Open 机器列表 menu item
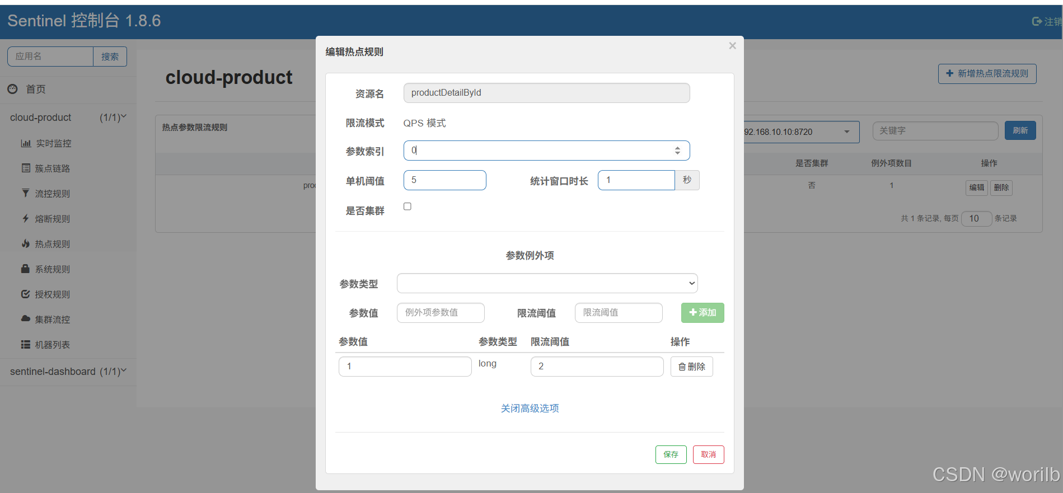The image size is (1063, 493). click(53, 345)
